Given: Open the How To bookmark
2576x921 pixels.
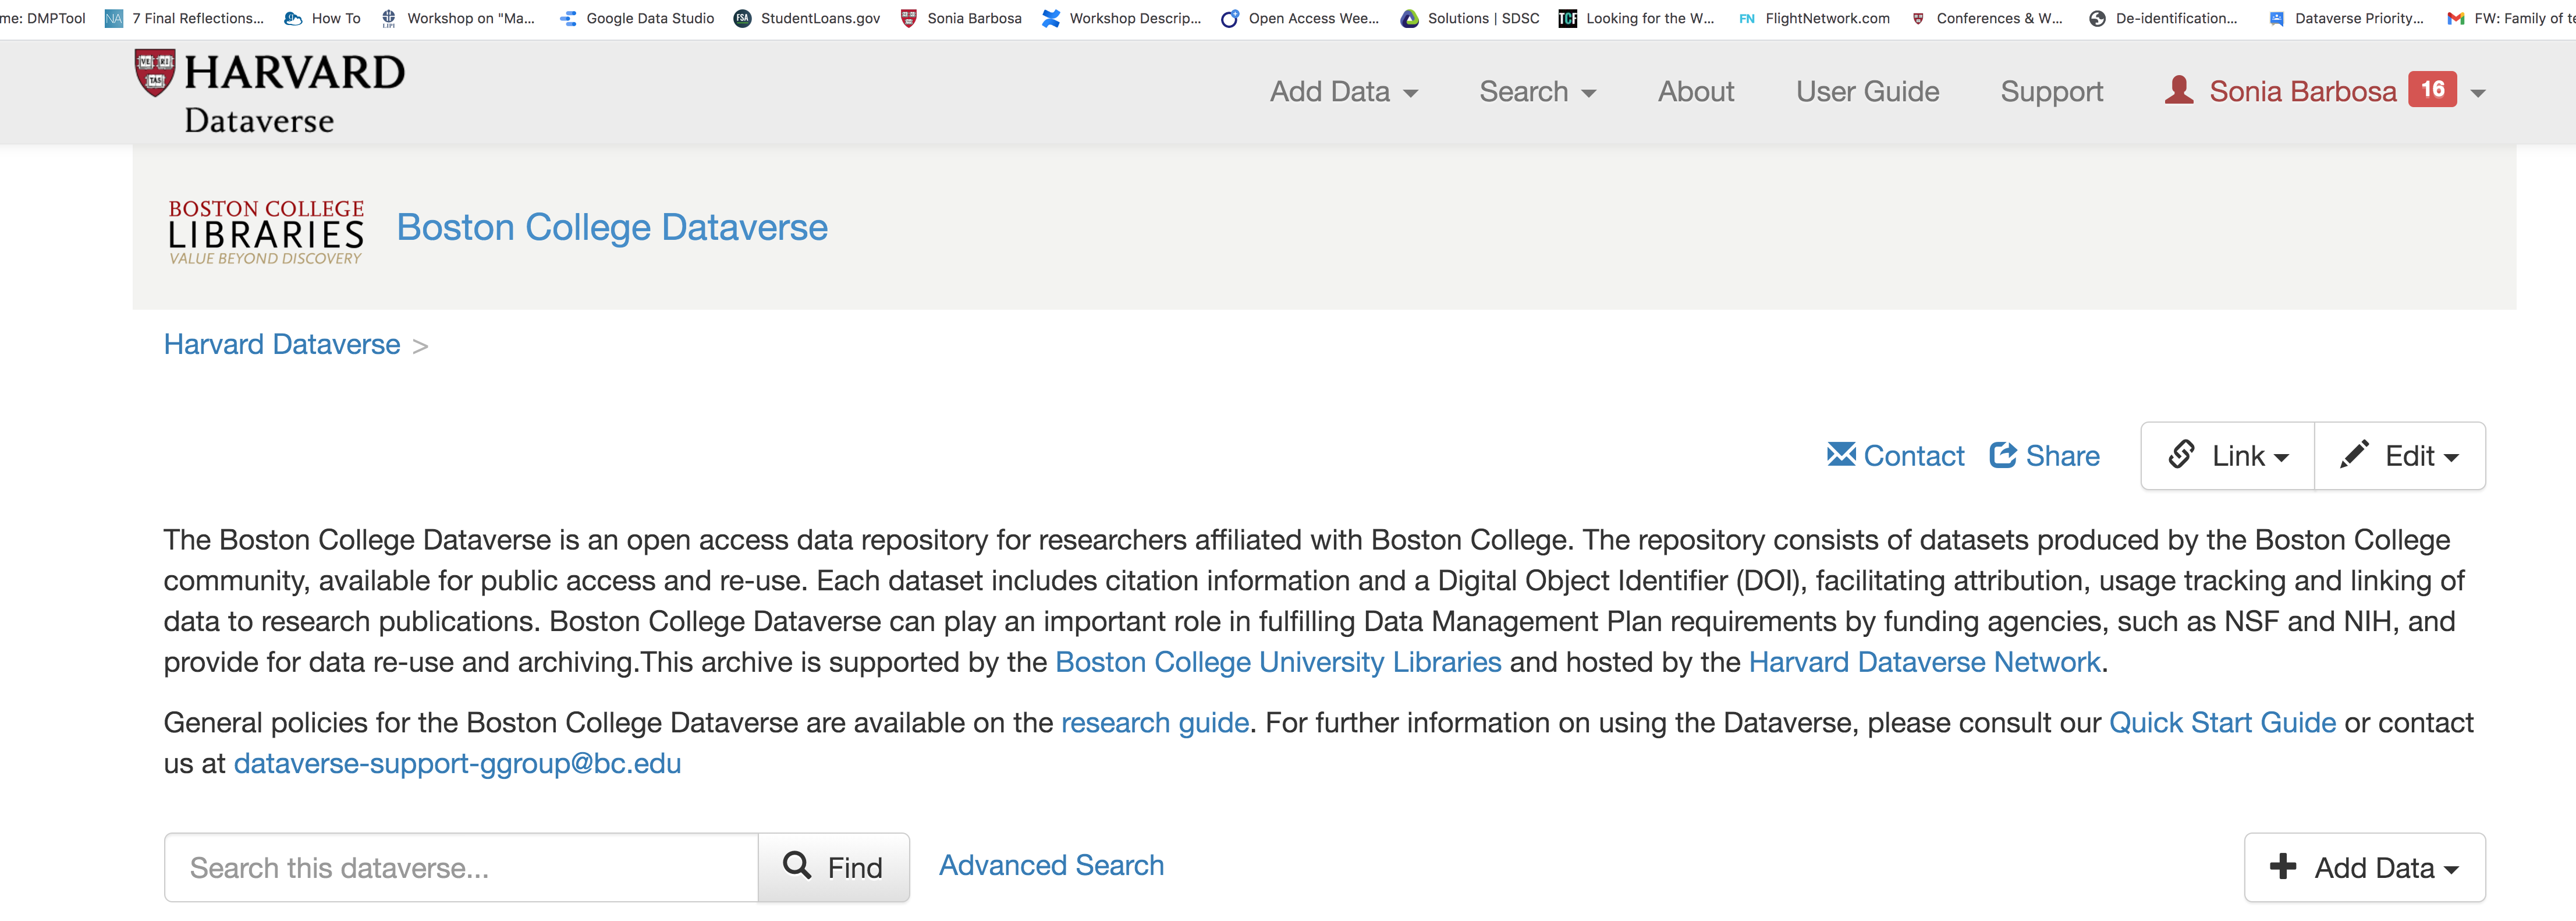Looking at the screenshot, I should (x=322, y=18).
